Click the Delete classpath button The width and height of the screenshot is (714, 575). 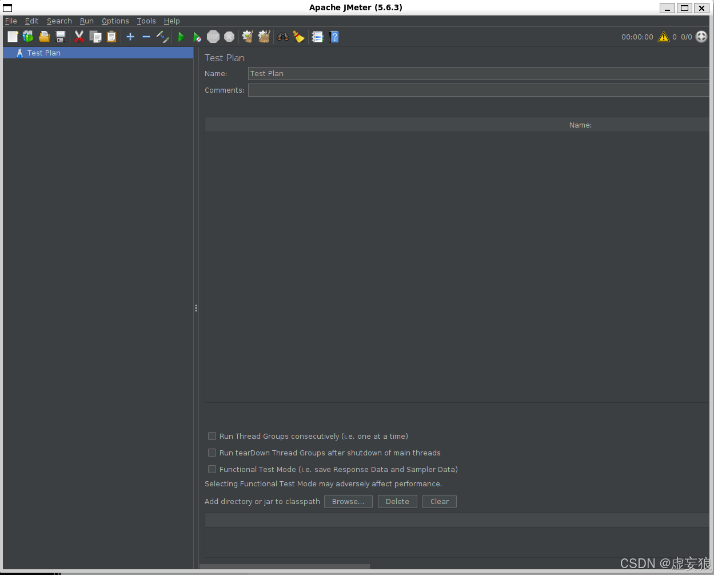[x=397, y=501]
